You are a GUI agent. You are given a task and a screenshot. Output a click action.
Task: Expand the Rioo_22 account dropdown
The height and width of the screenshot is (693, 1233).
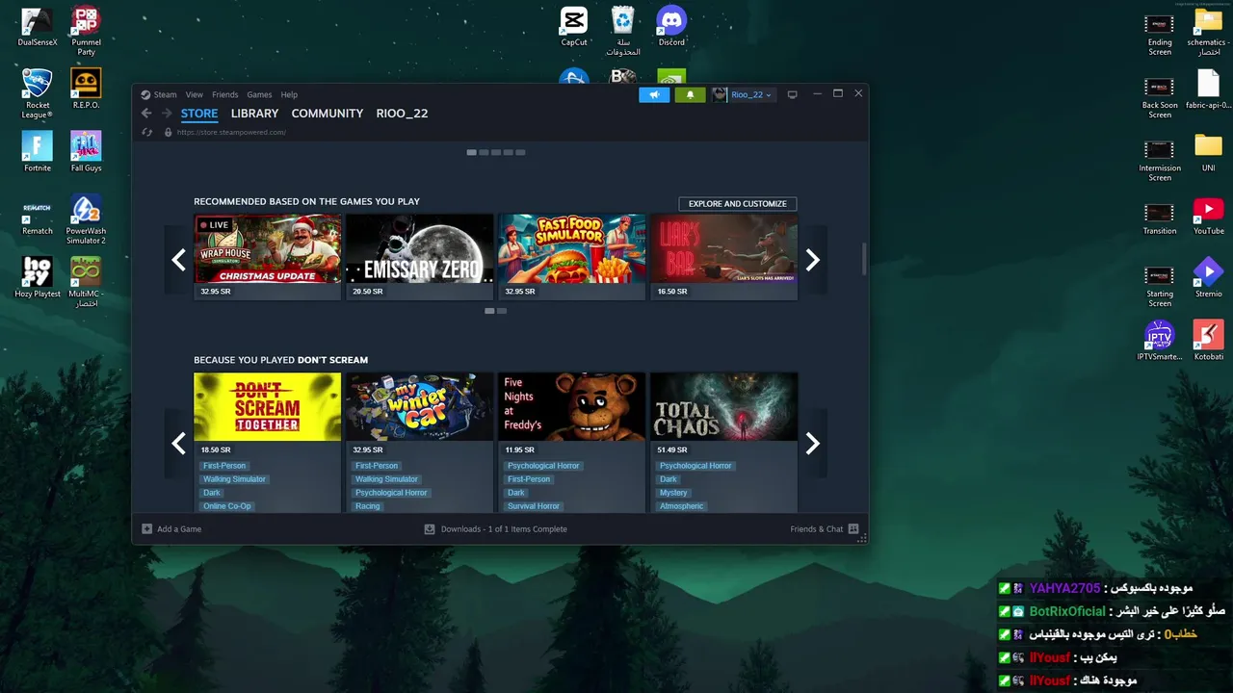(x=768, y=95)
